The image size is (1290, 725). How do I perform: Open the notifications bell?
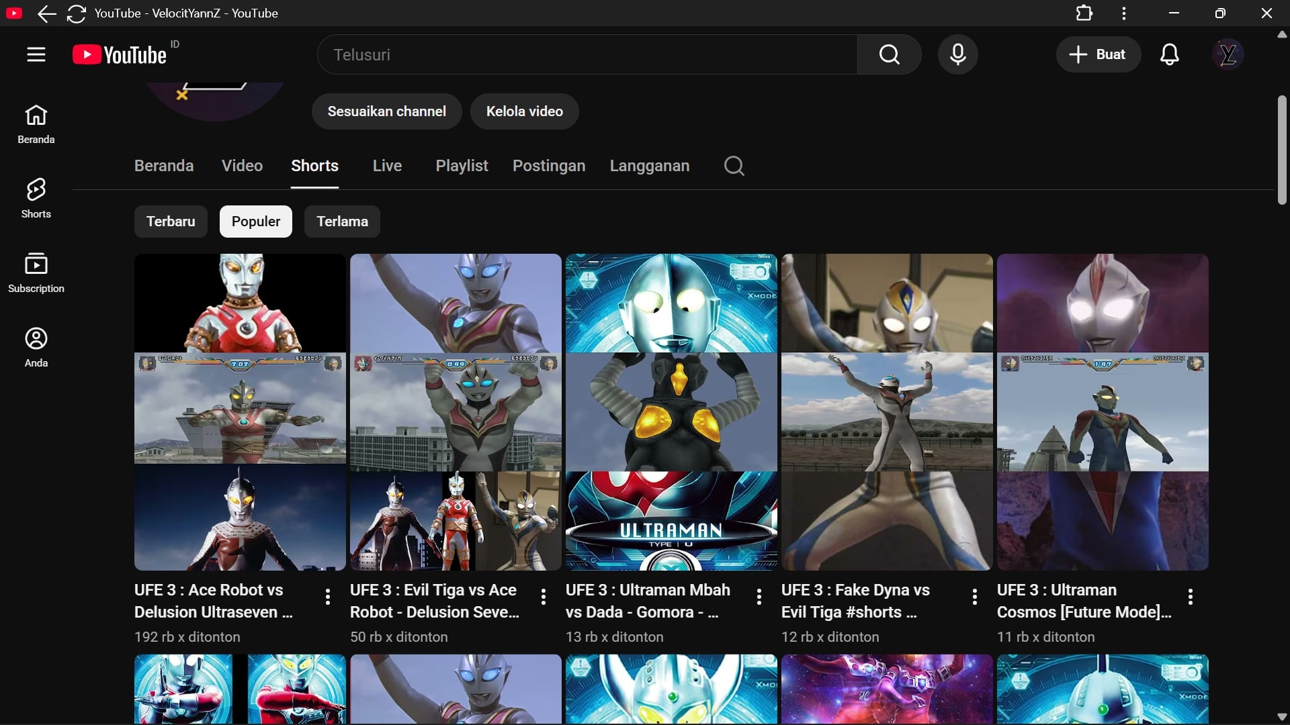point(1169,54)
